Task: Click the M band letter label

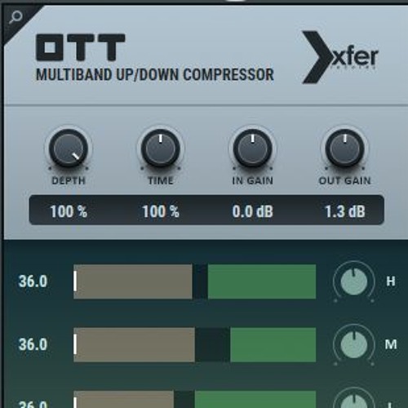Action: point(391,344)
